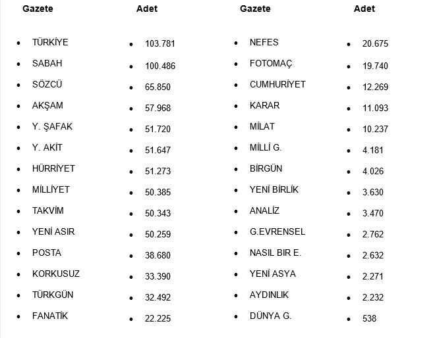Select the value 103.781
This screenshot has height=338, width=435.
160,44
